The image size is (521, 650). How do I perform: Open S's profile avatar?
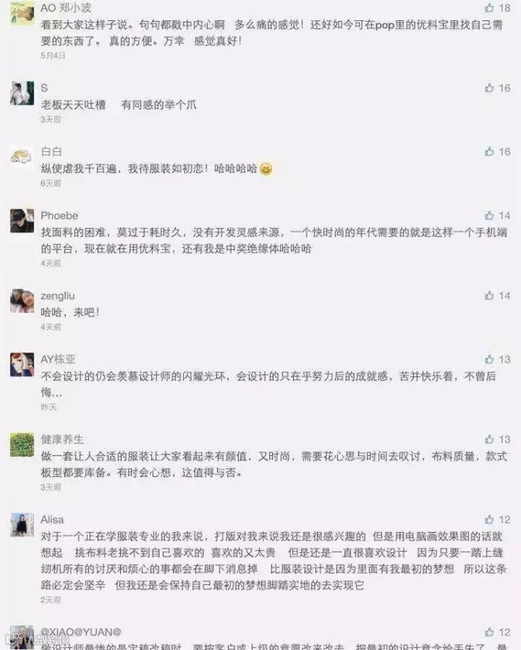pyautogui.click(x=22, y=93)
